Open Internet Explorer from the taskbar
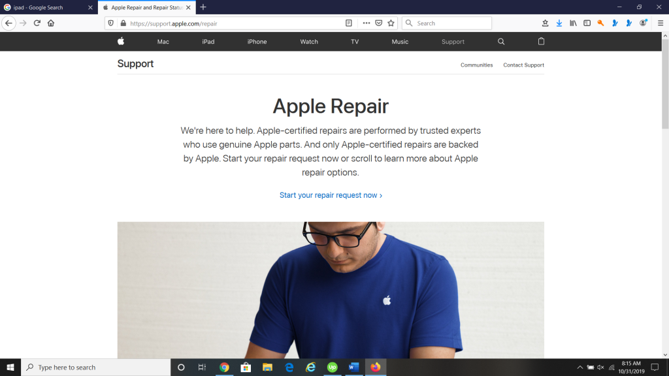This screenshot has width=669, height=376. click(310, 367)
